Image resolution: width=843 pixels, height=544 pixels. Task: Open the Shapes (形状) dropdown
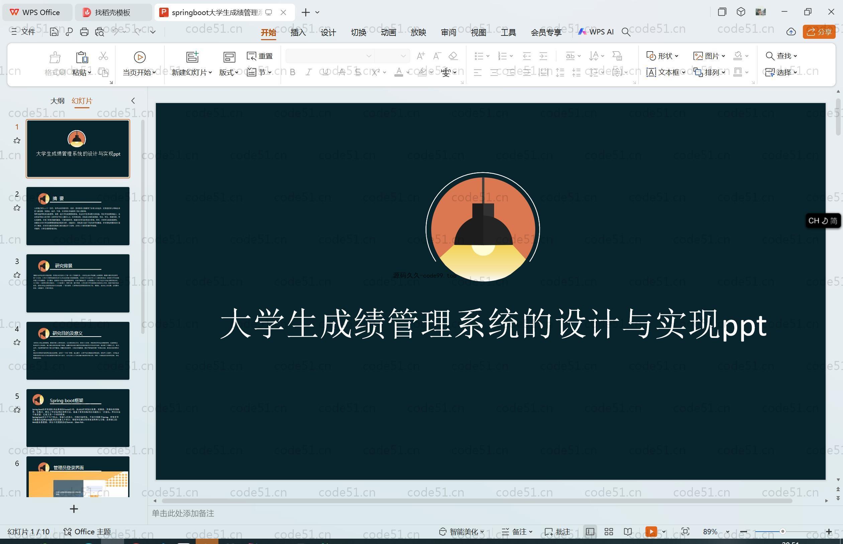click(x=662, y=56)
